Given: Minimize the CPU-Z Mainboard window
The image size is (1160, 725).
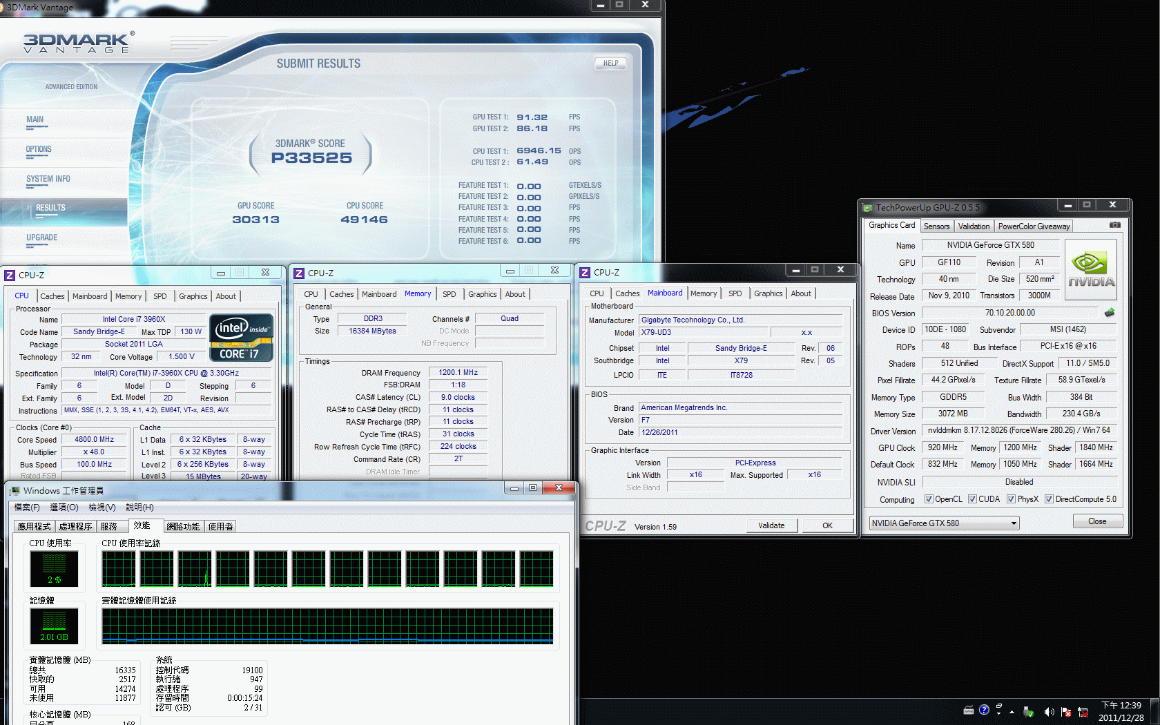Looking at the screenshot, I should point(796,270).
